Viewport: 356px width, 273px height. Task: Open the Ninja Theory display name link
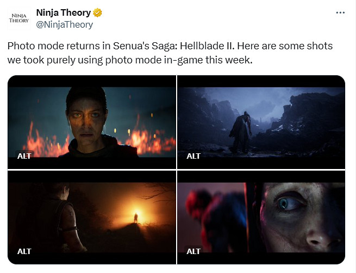tap(64, 12)
